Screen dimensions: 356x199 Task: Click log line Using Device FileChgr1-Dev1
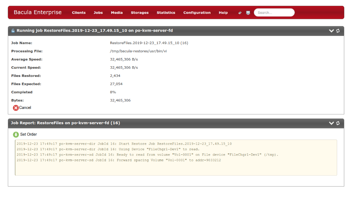tap(108, 149)
